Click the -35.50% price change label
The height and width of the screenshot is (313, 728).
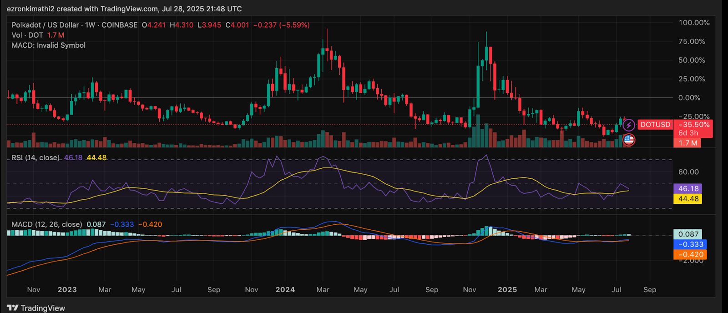[693, 125]
